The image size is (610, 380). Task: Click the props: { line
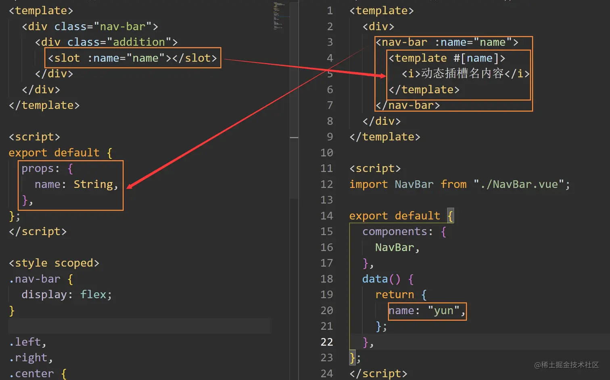pyautogui.click(x=48, y=168)
